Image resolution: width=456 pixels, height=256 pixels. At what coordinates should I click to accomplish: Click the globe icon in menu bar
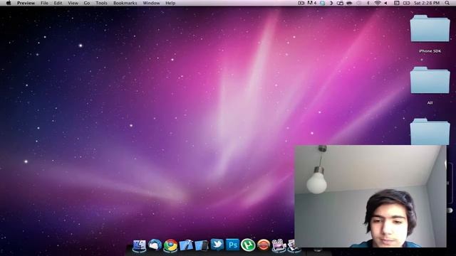tap(322, 3)
